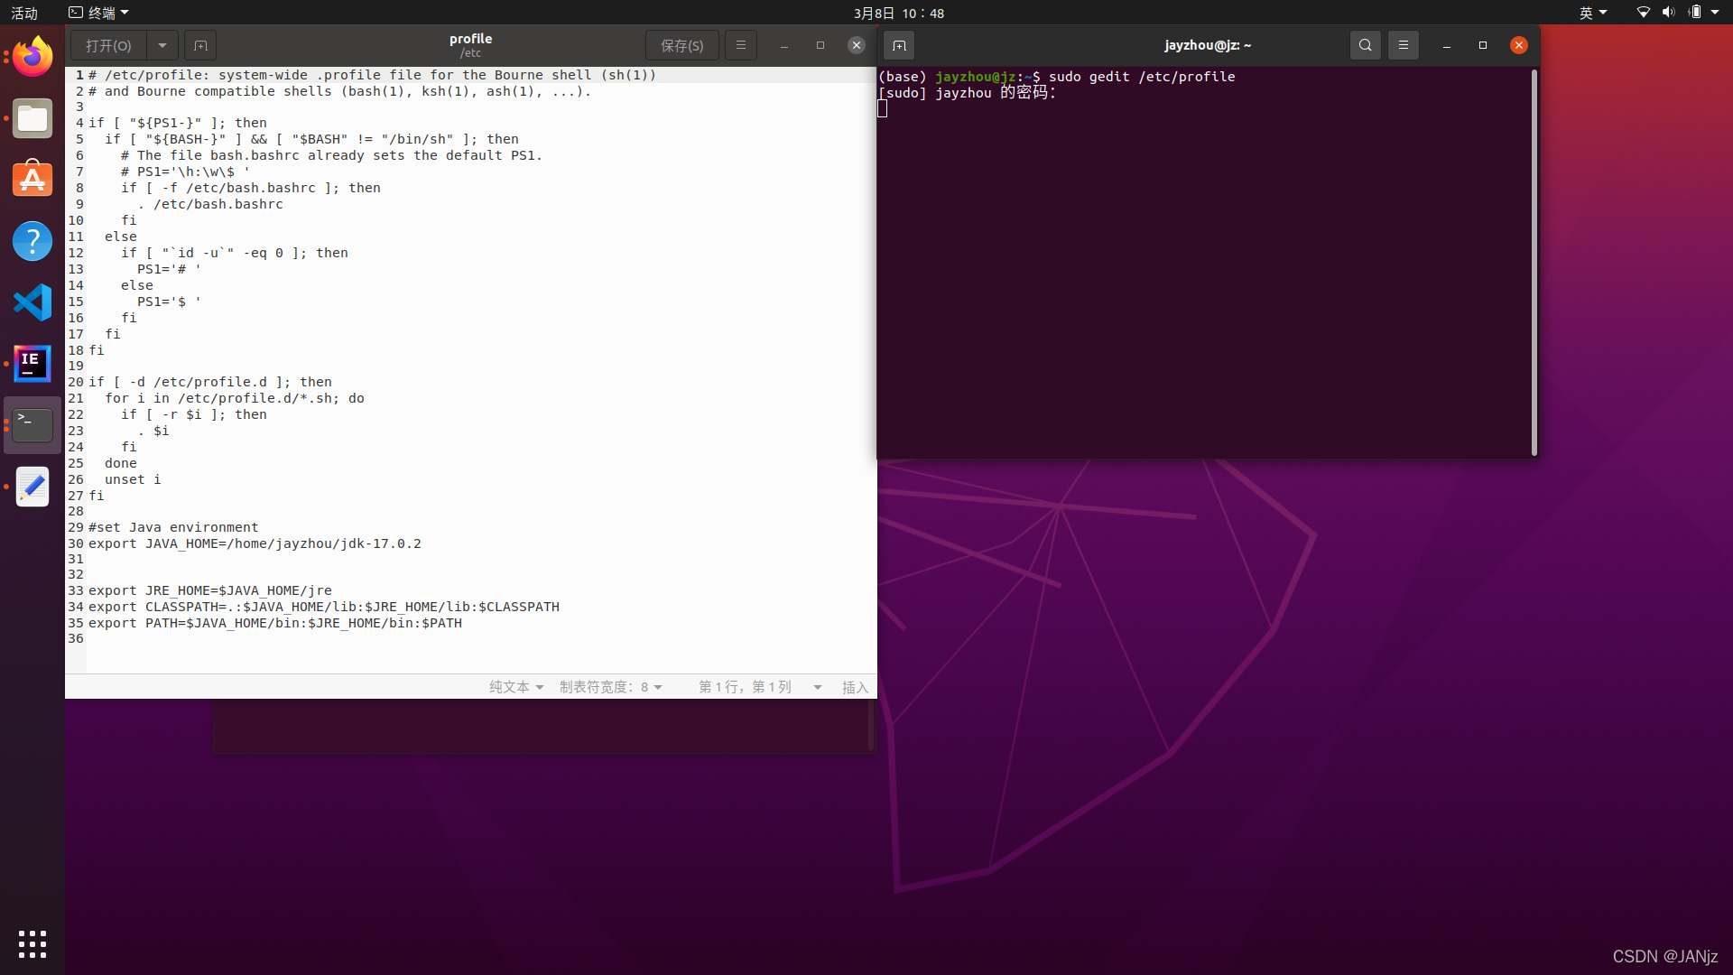
Task: Expand the recent files dropdown arrow
Action: tap(162, 45)
